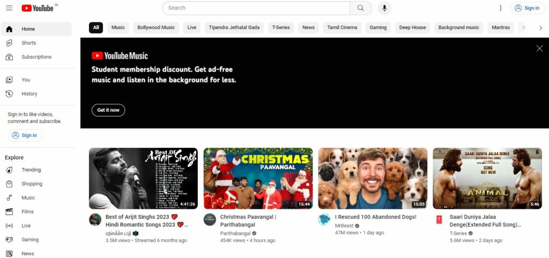Click the Get it now button
Image resolution: width=549 pixels, height=258 pixels.
click(108, 110)
